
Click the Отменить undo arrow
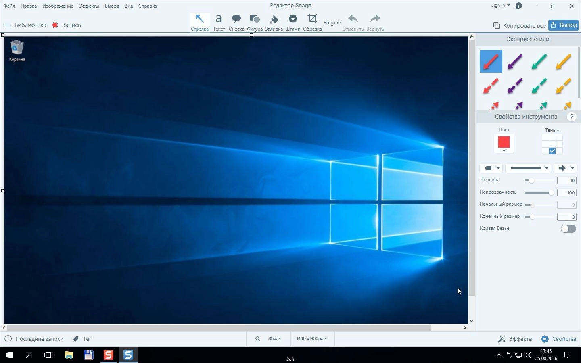353,22
